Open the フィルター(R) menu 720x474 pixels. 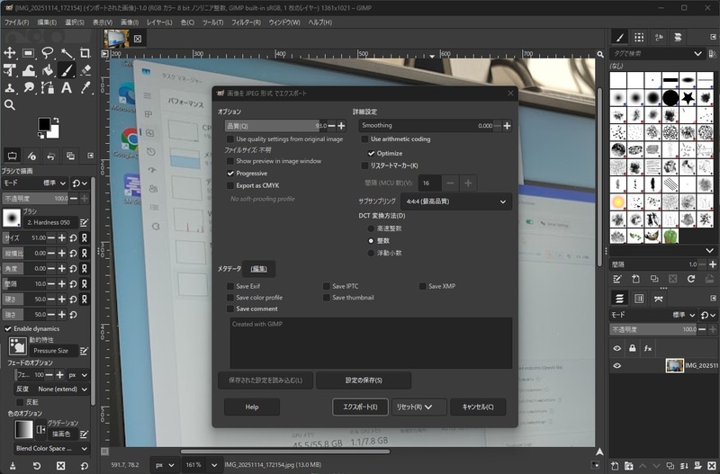click(246, 22)
